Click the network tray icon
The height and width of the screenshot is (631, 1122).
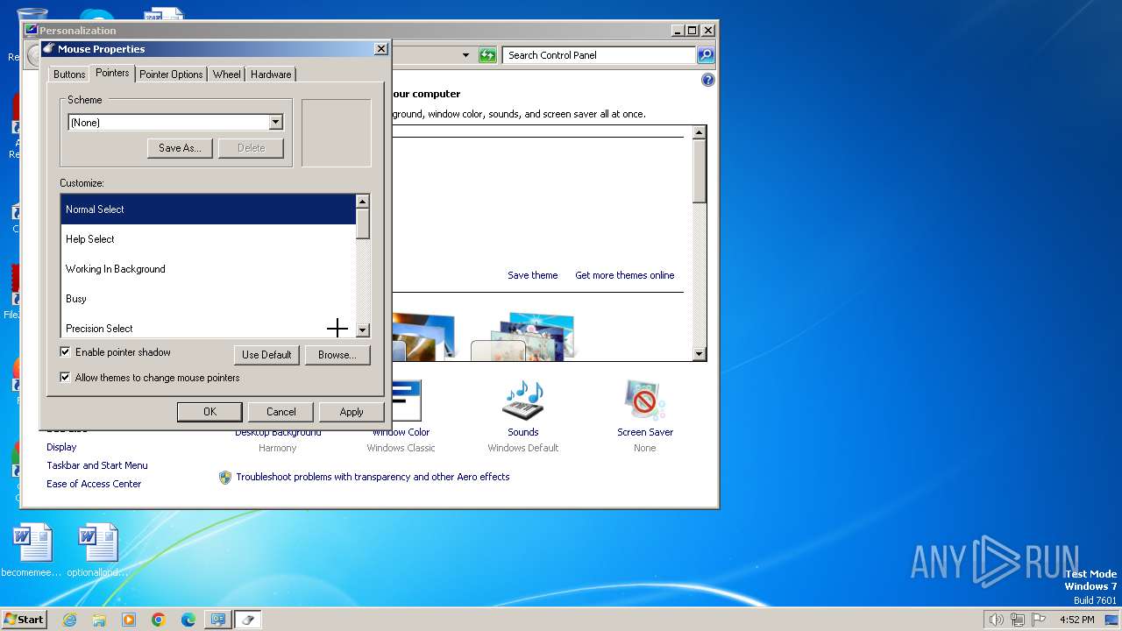(x=1018, y=620)
